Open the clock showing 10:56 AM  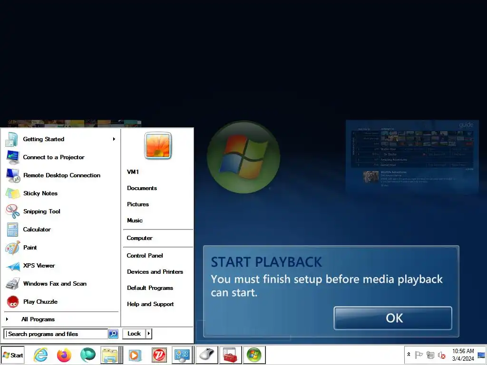pyautogui.click(x=463, y=355)
